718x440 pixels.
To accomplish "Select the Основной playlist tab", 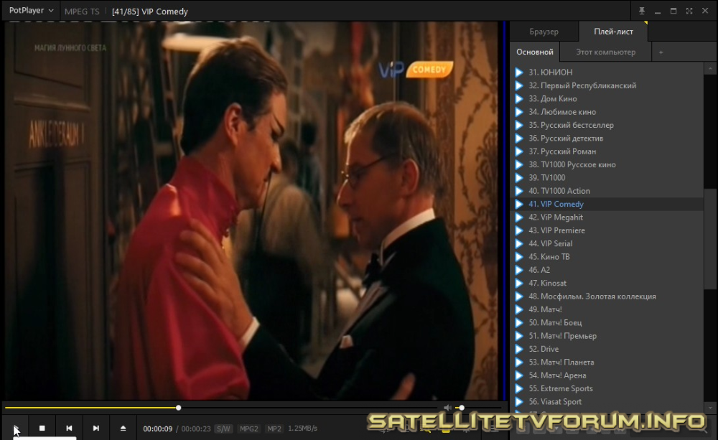I will click(535, 52).
